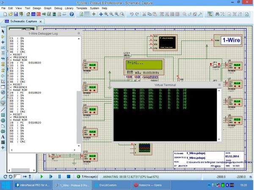Go to the Home page icon
Screen dimensions: 254x190
tap(28, 14)
